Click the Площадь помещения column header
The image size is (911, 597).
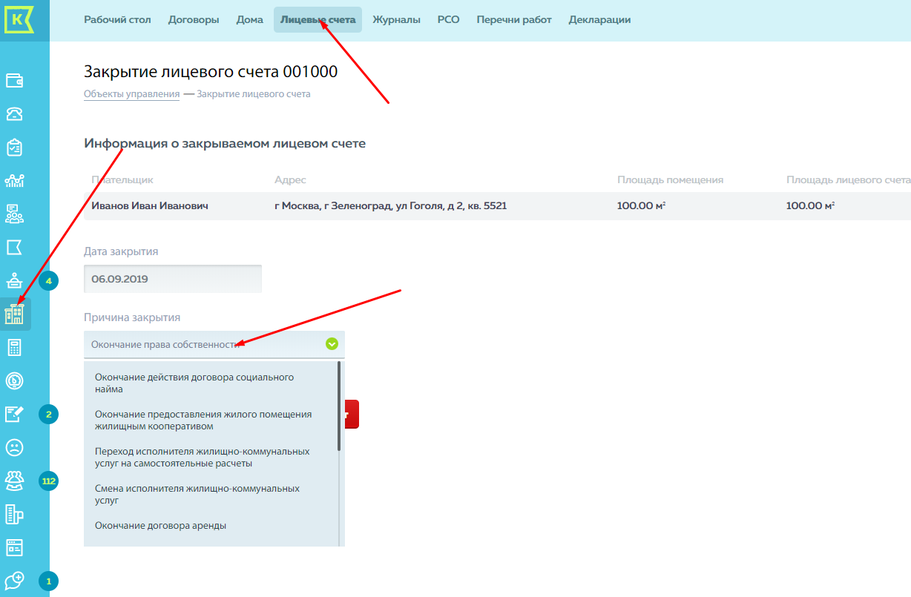coord(670,179)
